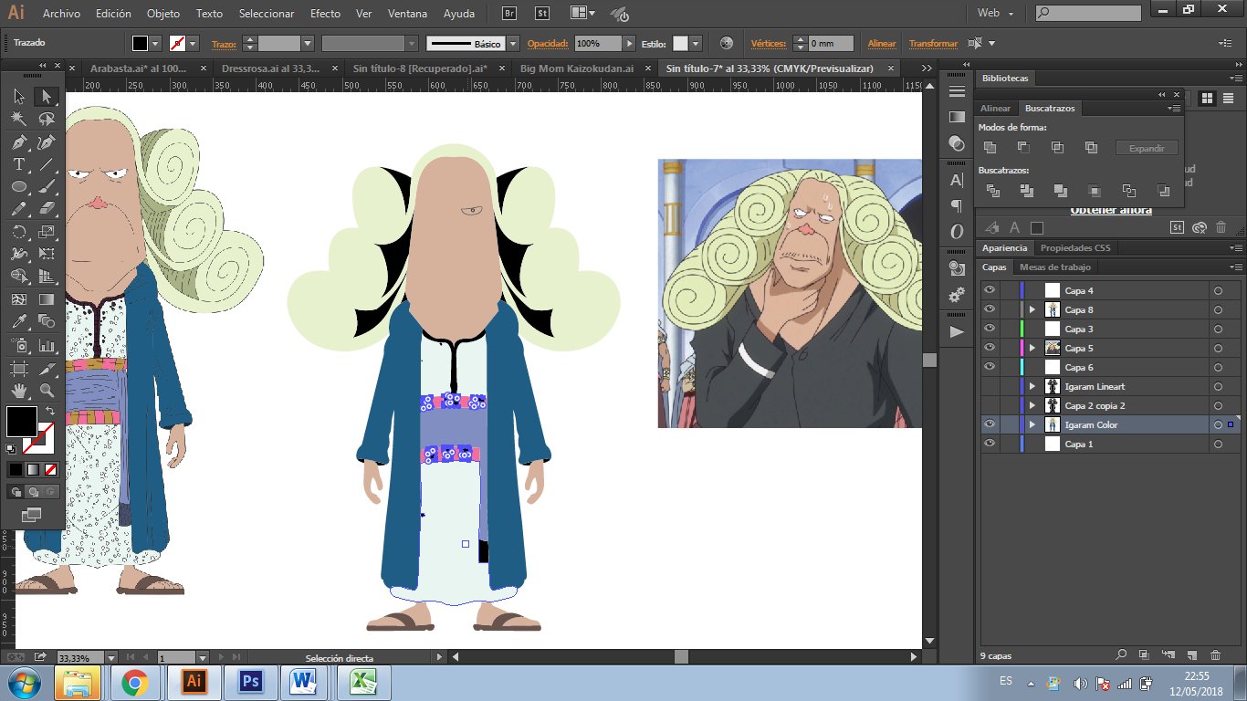This screenshot has height=701, width=1247.
Task: Hide layer Capa 4
Action: pyautogui.click(x=989, y=290)
